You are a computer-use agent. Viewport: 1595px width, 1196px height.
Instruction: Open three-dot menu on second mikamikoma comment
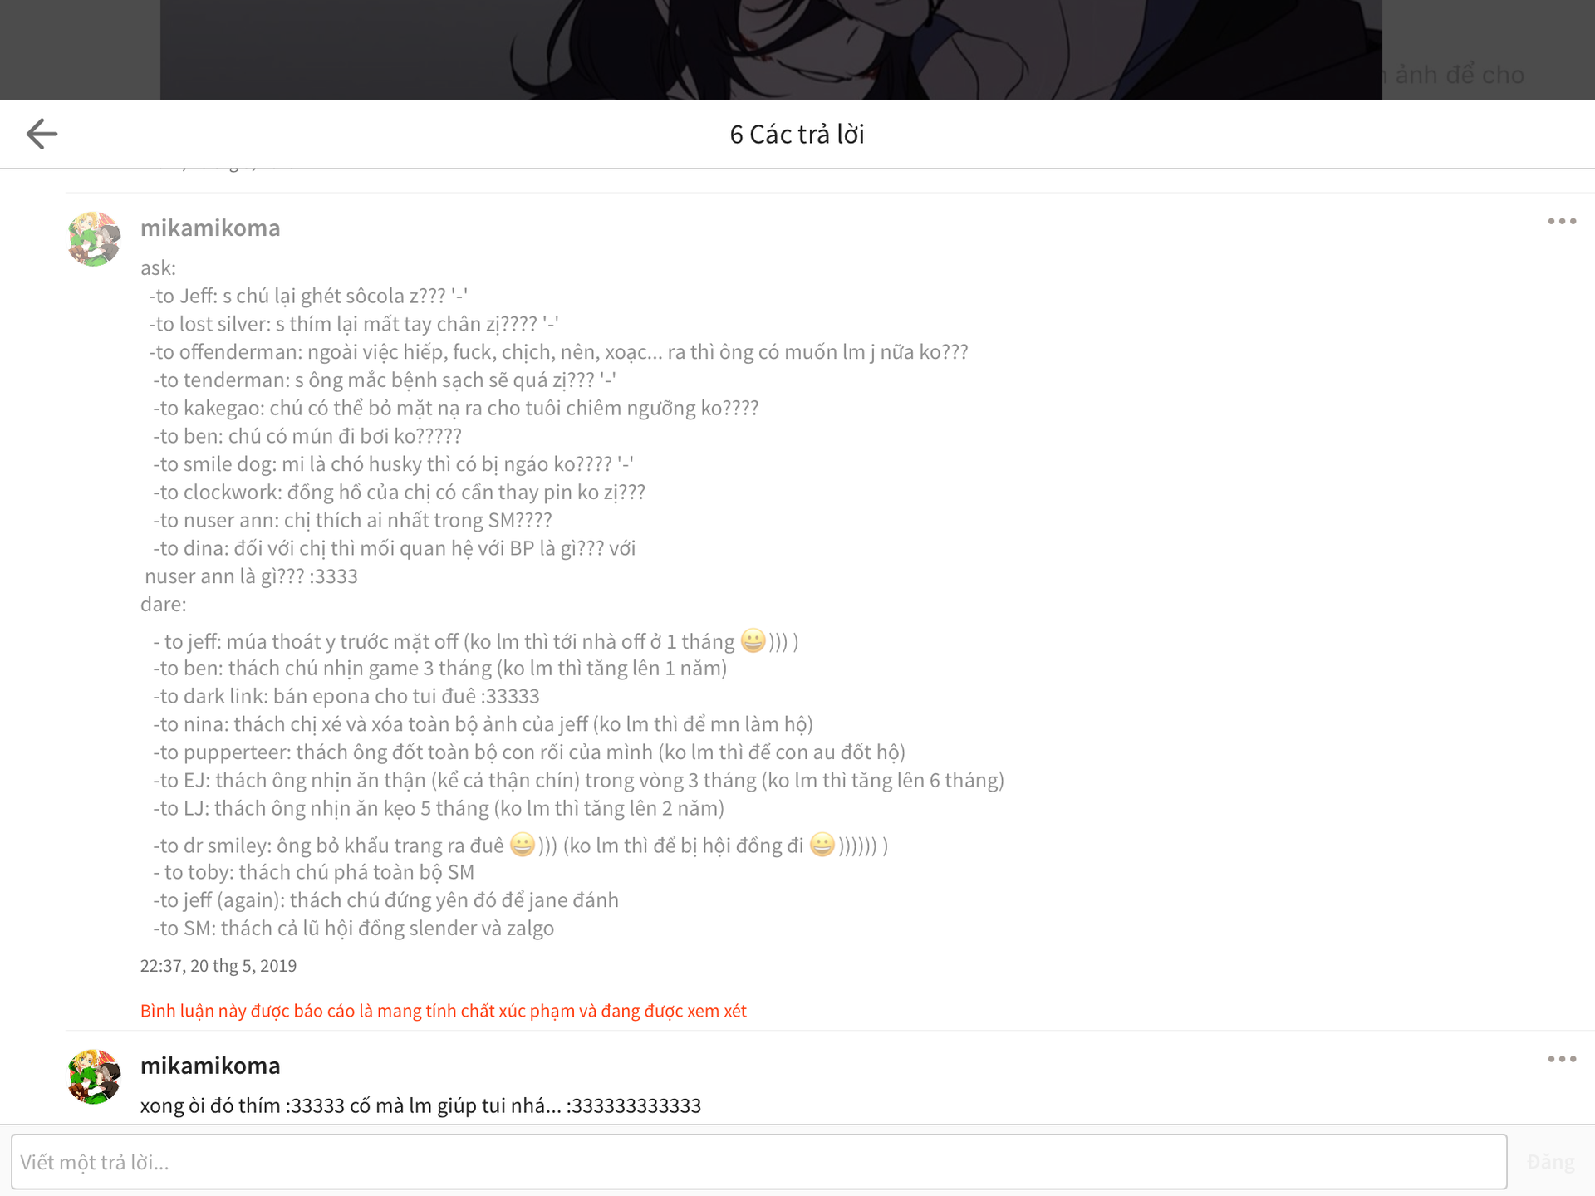pos(1562,1059)
